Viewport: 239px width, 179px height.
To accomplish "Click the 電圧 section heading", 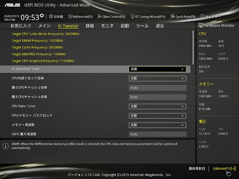I will pyautogui.click(x=202, y=121).
